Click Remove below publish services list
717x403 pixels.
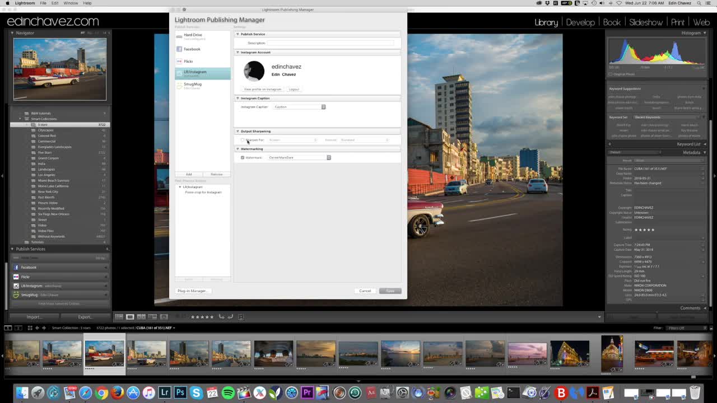[x=216, y=175]
